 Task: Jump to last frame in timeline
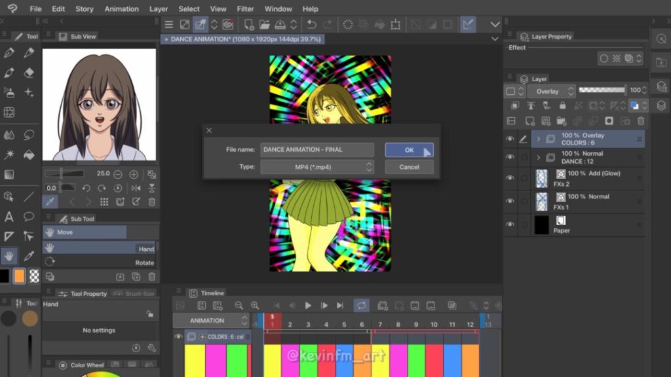tap(340, 305)
